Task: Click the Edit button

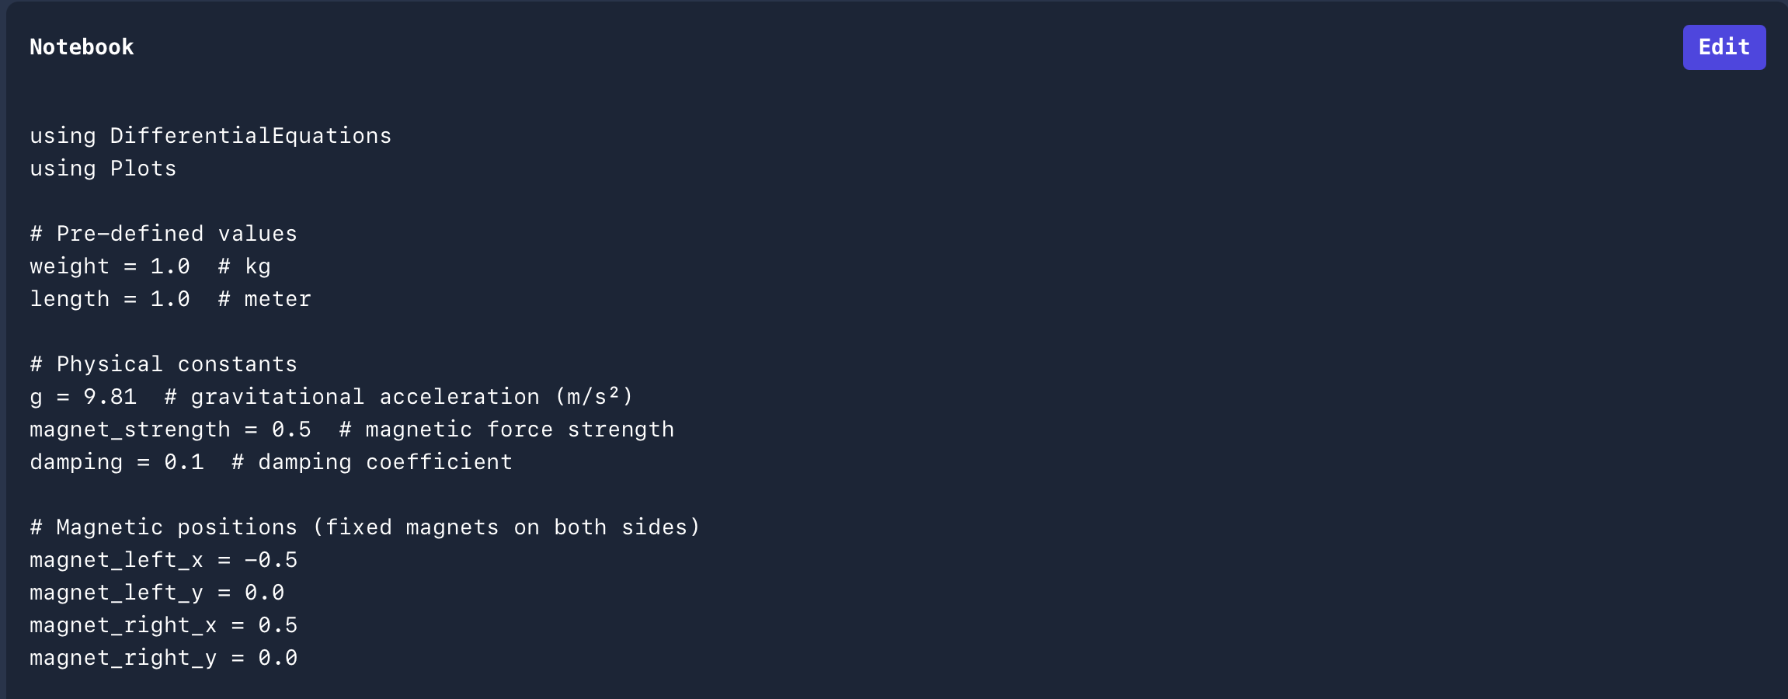Action: tap(1724, 47)
